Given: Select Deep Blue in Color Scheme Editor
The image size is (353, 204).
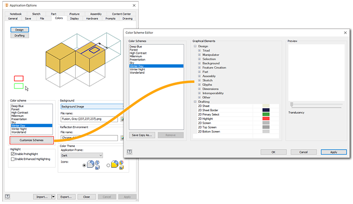Looking at the screenshot, I should click(156, 47).
